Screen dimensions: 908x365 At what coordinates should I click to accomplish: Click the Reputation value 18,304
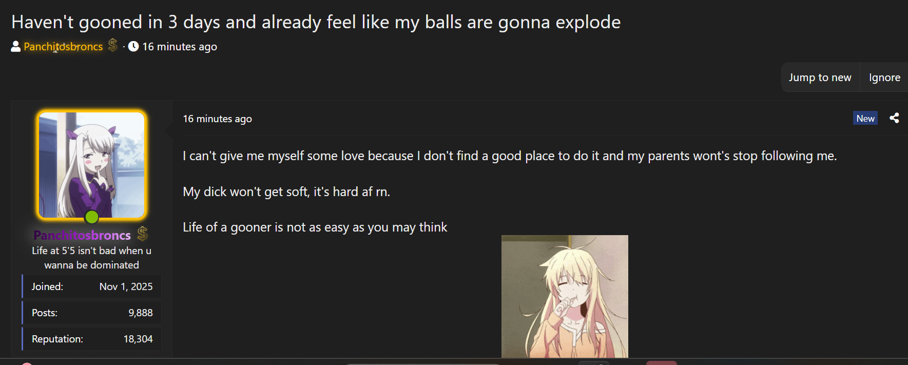pos(138,339)
